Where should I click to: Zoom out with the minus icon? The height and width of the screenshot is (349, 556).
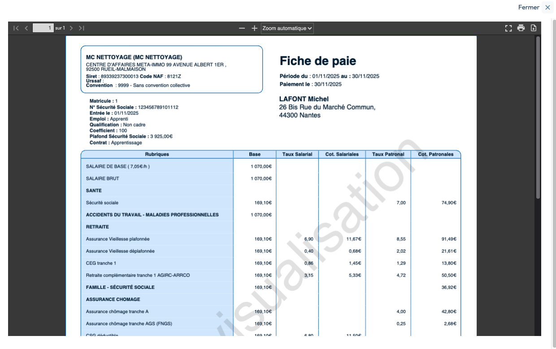click(242, 28)
